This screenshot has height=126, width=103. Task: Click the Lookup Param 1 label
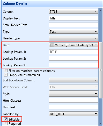click(14, 52)
